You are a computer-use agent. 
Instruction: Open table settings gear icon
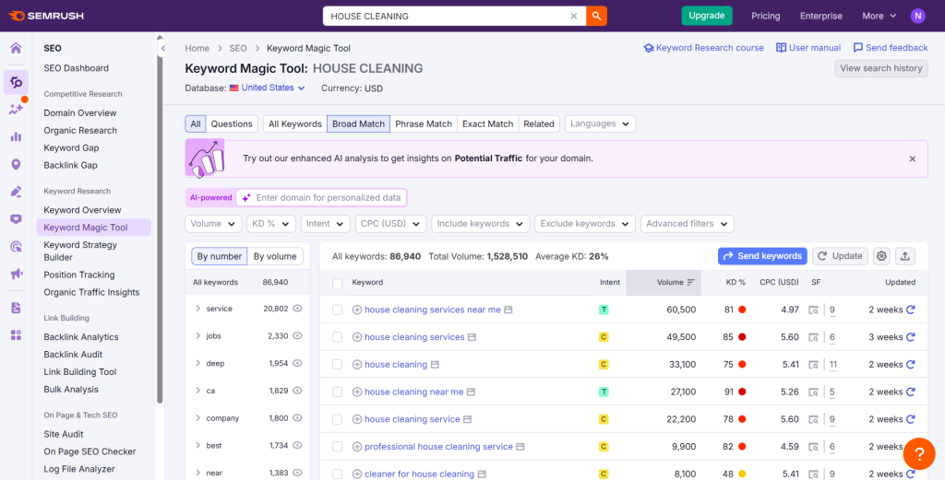[x=881, y=256]
